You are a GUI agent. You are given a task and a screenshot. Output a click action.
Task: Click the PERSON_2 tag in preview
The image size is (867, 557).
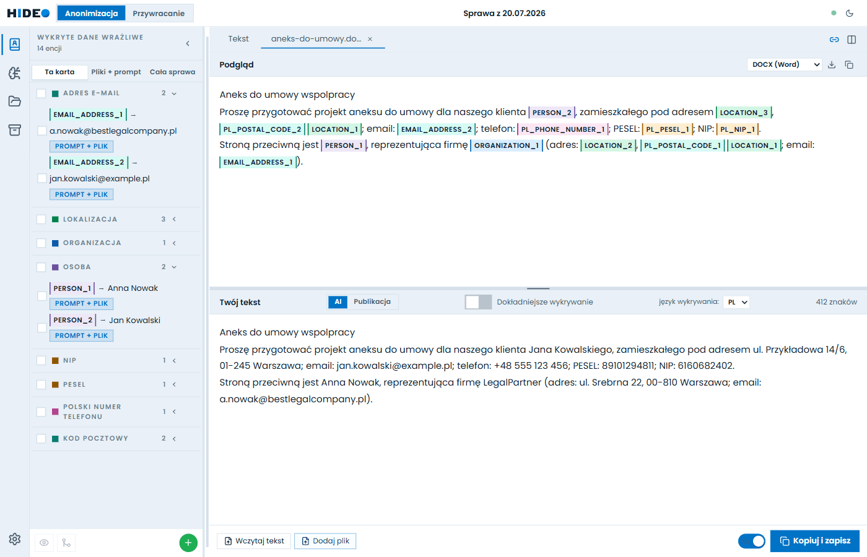click(x=552, y=113)
